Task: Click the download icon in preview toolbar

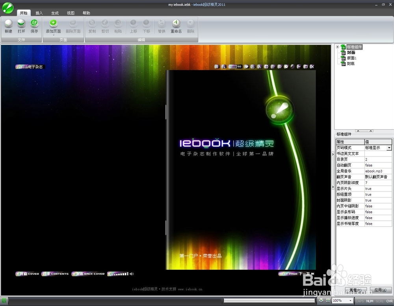Action: pos(259,66)
